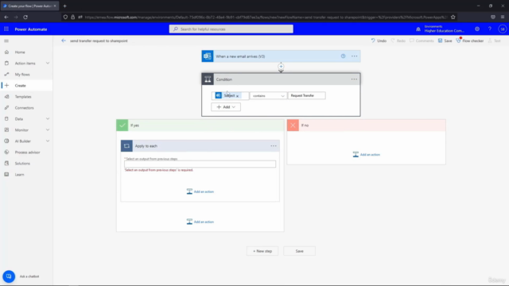Insert a step using the plus connector
The image size is (509, 286).
[281, 67]
